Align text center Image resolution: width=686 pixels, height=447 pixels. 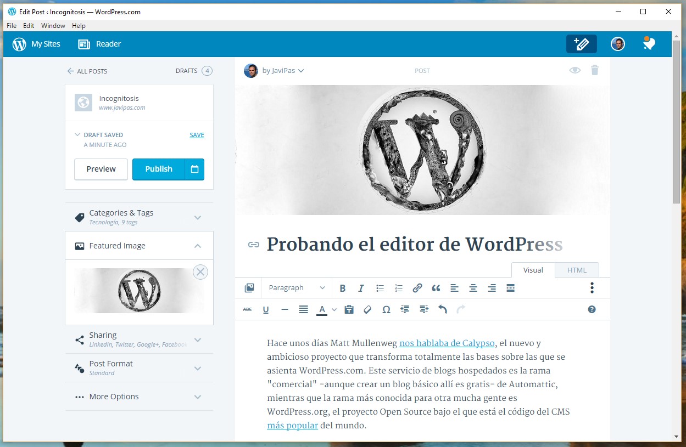click(x=473, y=288)
